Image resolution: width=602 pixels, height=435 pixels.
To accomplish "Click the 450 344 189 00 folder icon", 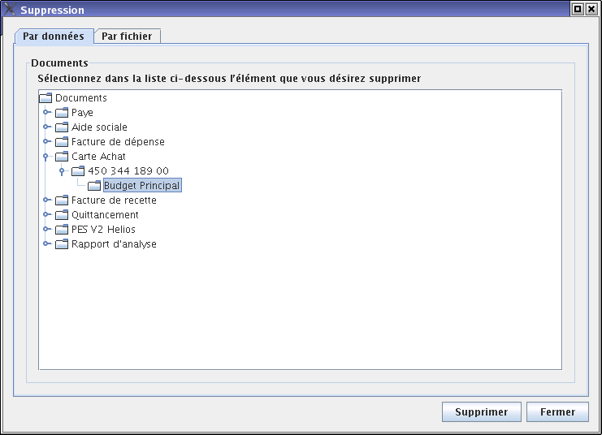I will 78,171.
